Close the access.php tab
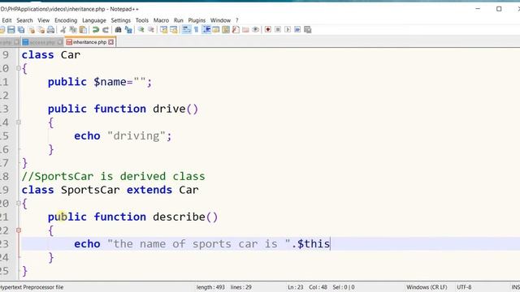520x292 pixels. coord(60,42)
